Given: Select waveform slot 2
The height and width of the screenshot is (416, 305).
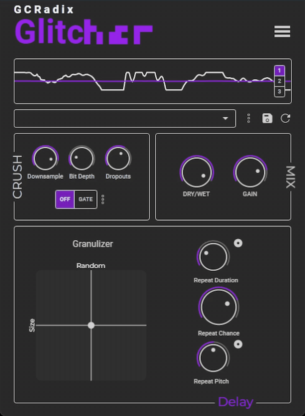Looking at the screenshot, I should tap(279, 81).
